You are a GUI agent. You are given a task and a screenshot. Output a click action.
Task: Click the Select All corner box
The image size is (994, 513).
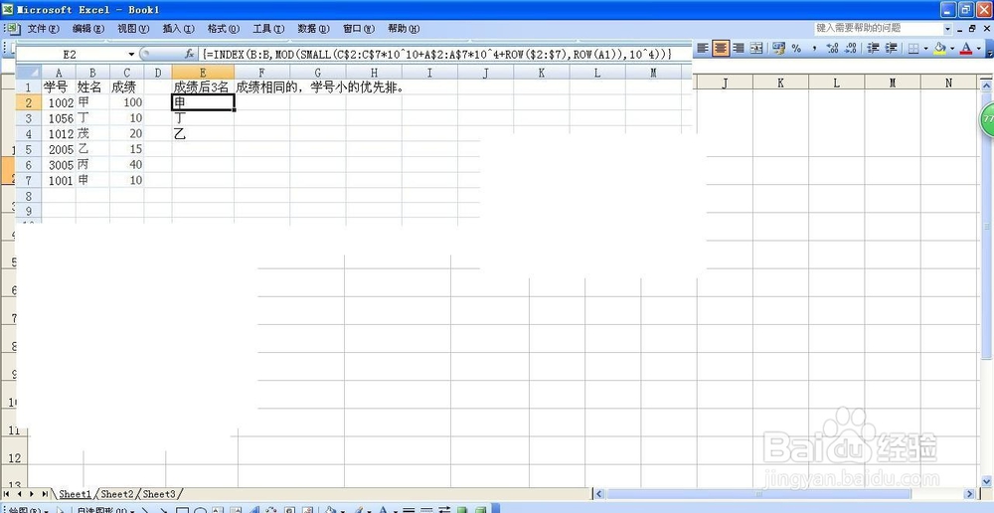29,72
